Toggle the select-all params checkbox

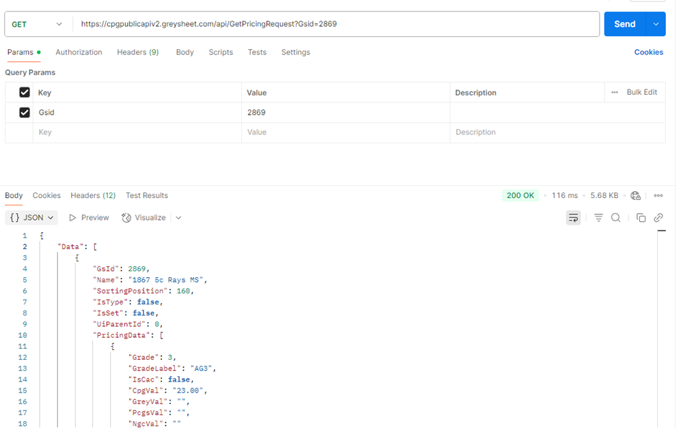pos(25,92)
